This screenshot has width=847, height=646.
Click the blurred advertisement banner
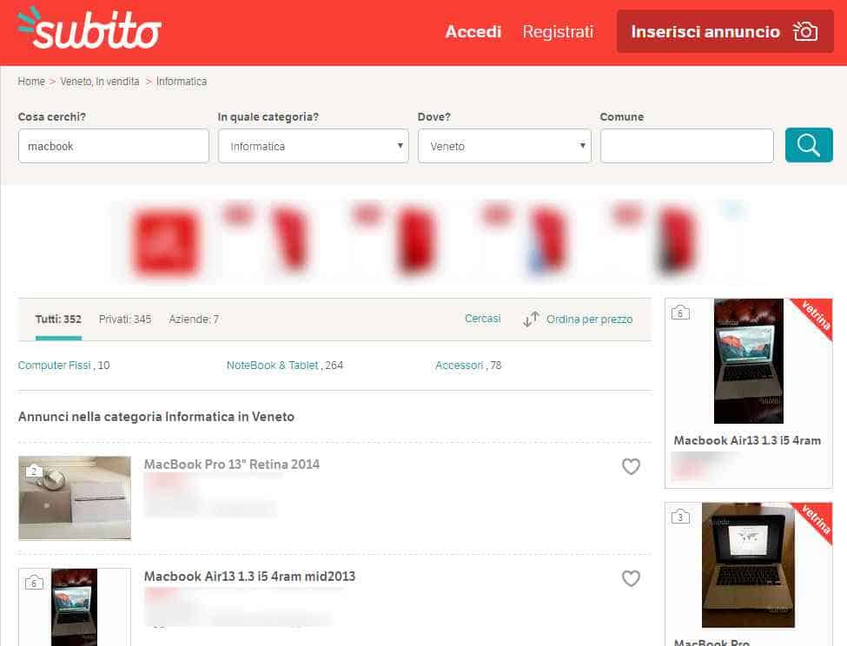(x=430, y=241)
